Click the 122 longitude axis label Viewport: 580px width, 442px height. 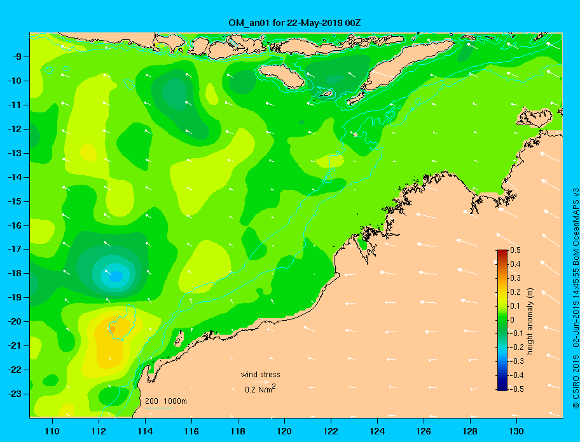pos(331,431)
